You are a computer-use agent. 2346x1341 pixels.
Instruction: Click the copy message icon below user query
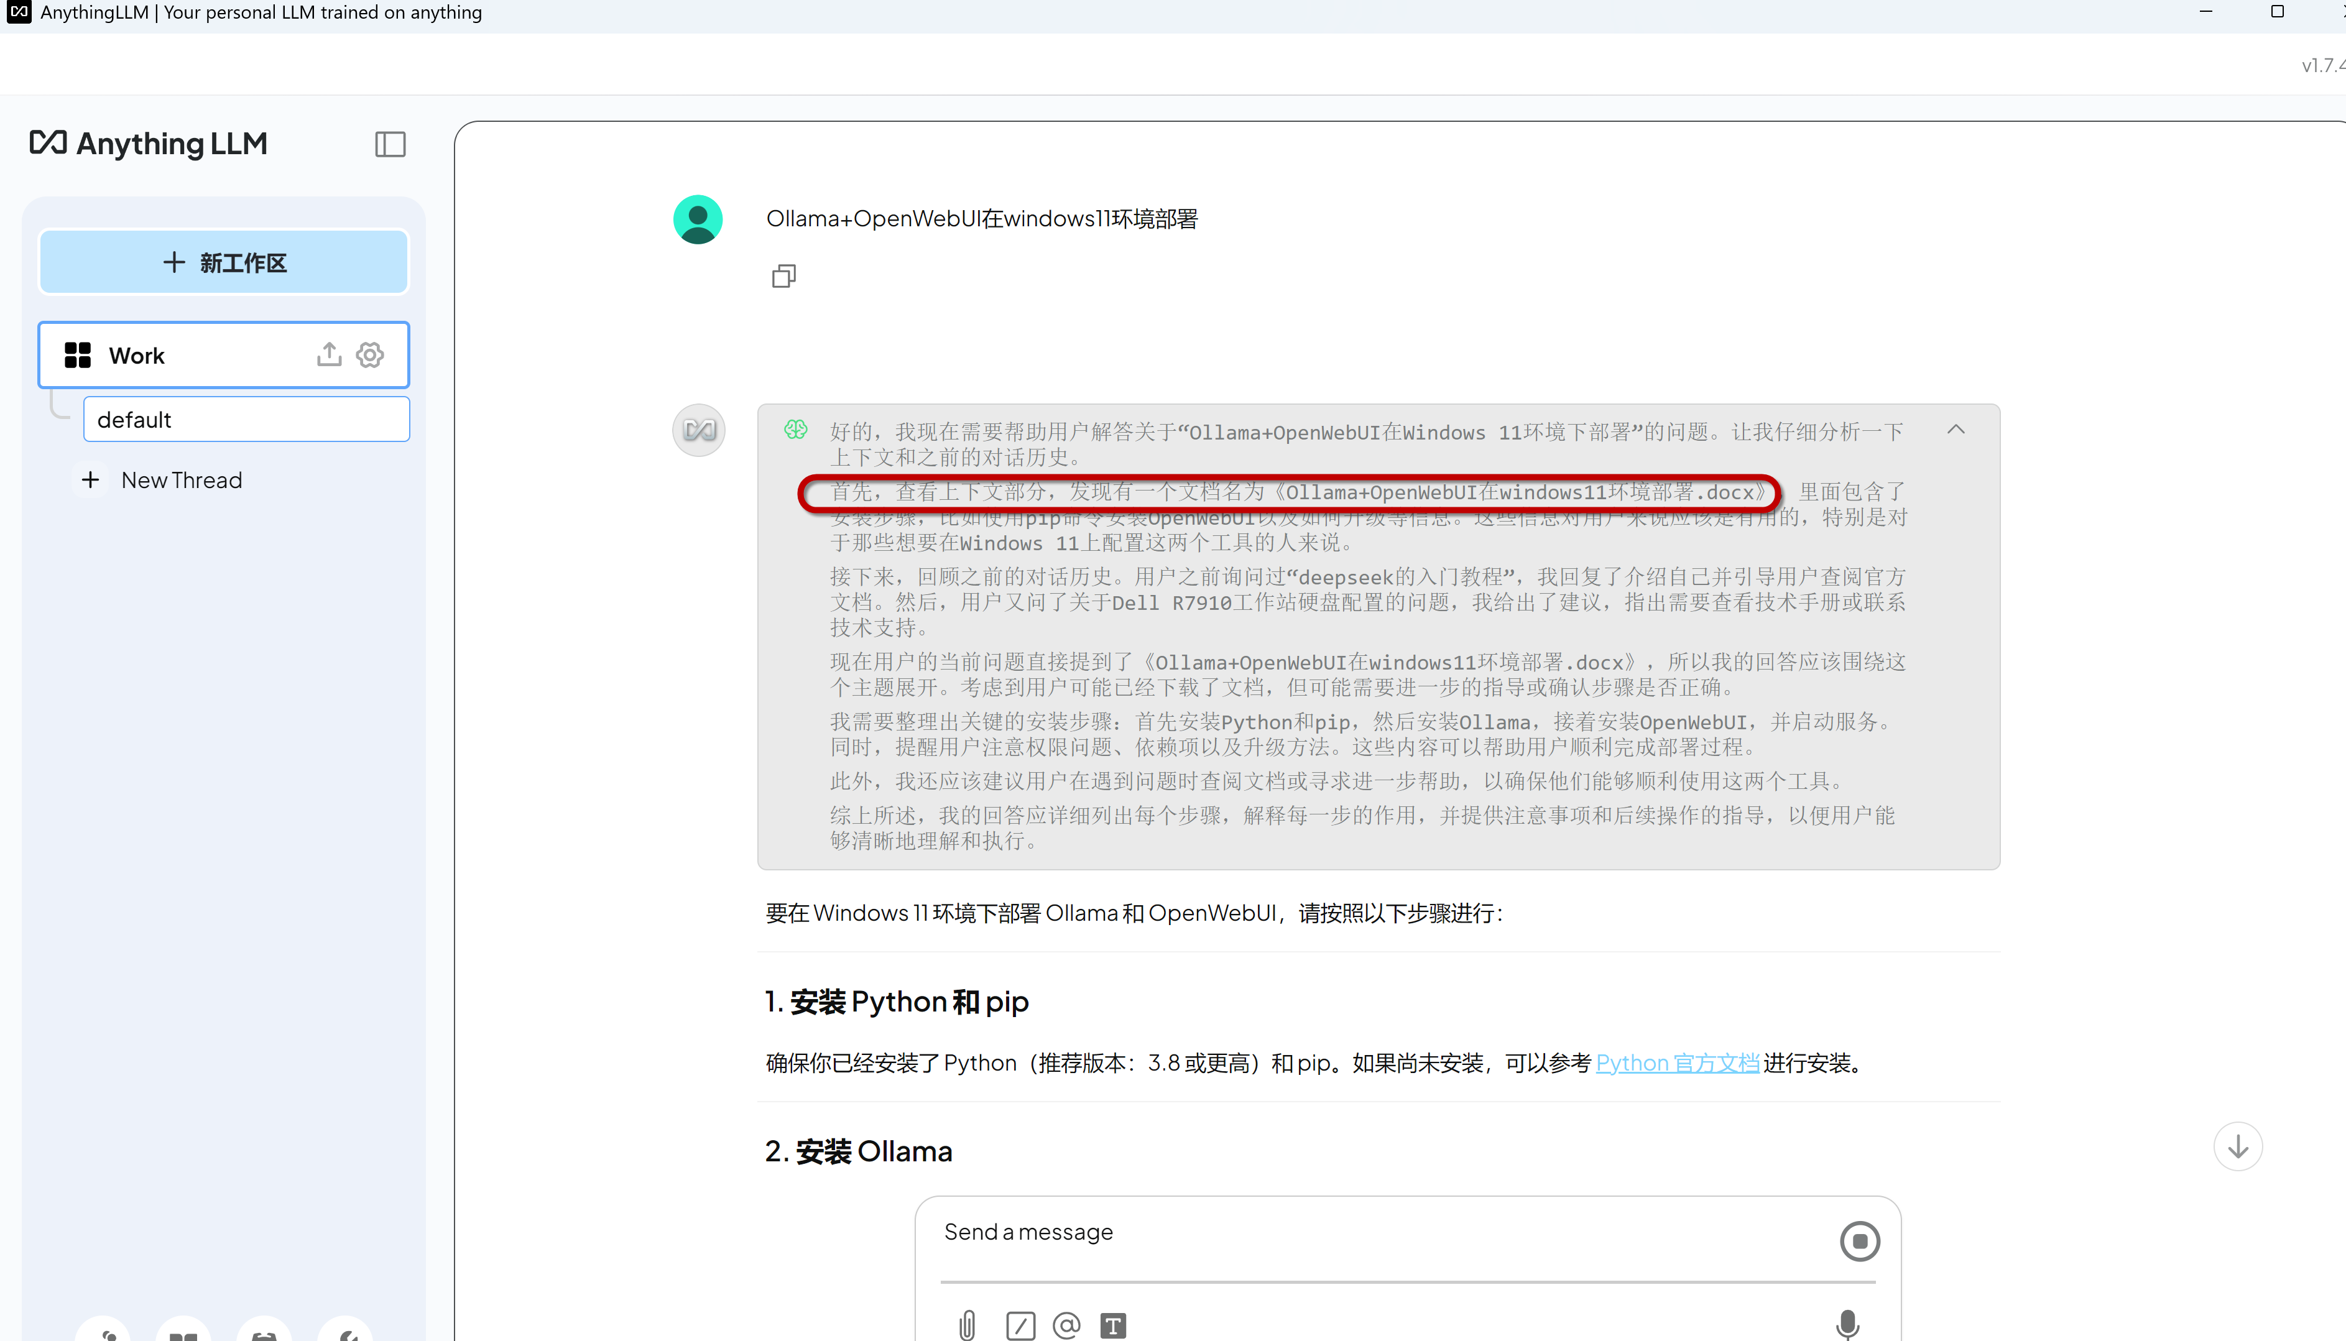(x=785, y=275)
